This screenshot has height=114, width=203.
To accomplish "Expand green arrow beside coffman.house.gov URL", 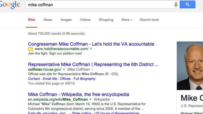I will click(64, 69).
